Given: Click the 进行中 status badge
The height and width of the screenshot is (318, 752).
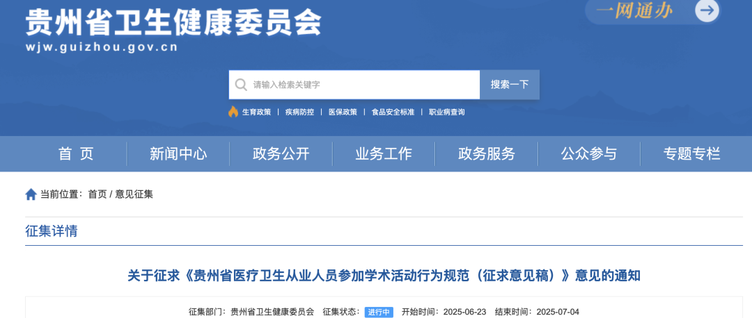Looking at the screenshot, I should point(379,312).
